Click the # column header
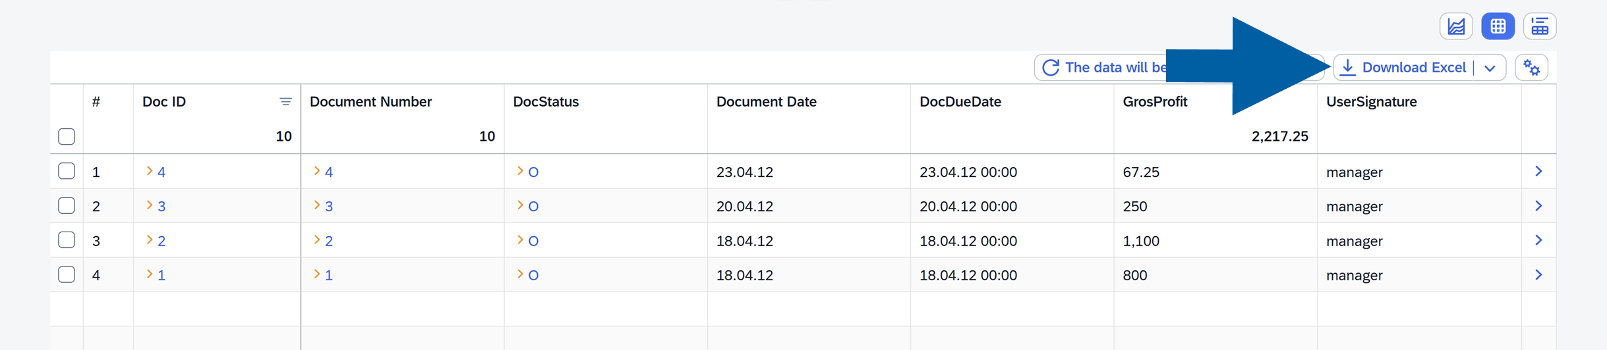 96,102
